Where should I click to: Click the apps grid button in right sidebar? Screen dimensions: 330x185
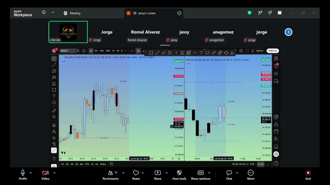(x=276, y=154)
